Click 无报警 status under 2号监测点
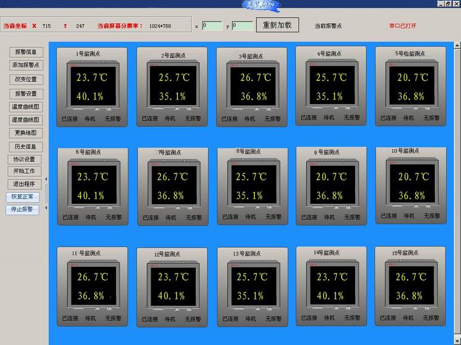This screenshot has height=345, width=461. click(x=193, y=118)
